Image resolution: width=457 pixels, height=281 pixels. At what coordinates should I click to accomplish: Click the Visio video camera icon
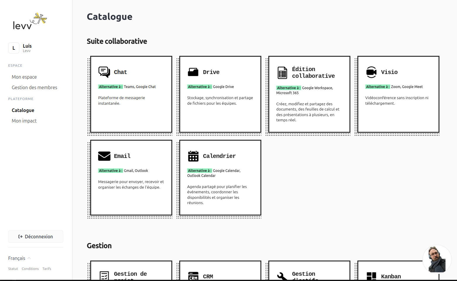[x=371, y=72]
